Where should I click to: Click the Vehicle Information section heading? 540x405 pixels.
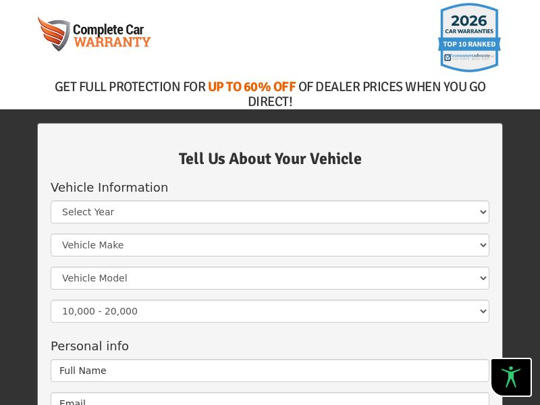tap(109, 188)
